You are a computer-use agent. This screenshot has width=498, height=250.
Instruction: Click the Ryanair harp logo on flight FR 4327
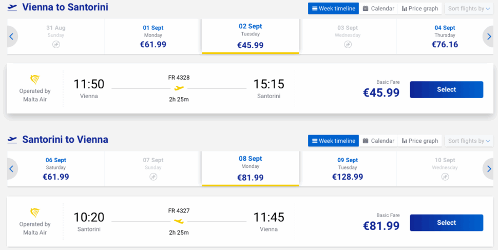[35, 213]
